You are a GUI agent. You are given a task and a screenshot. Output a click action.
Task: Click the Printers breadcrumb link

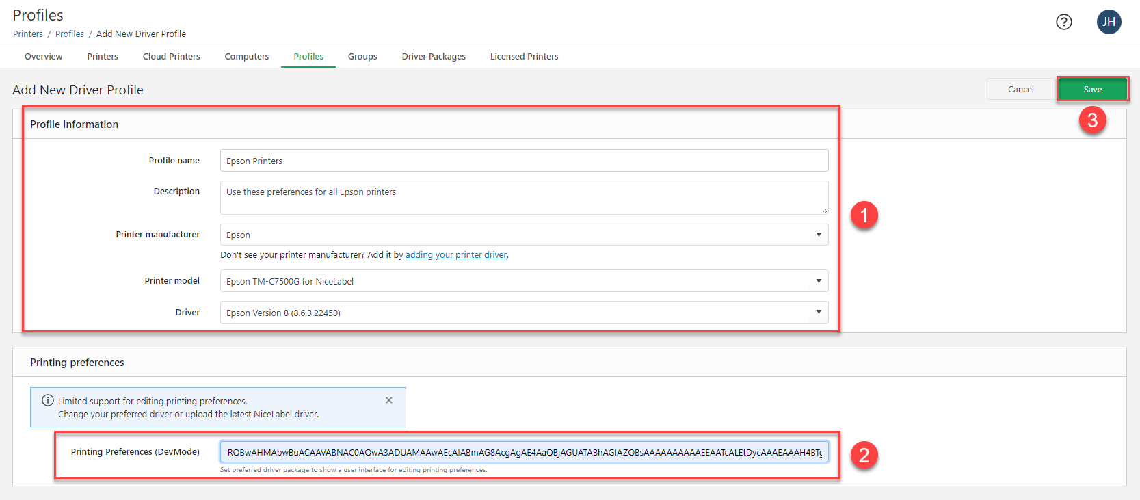point(28,34)
